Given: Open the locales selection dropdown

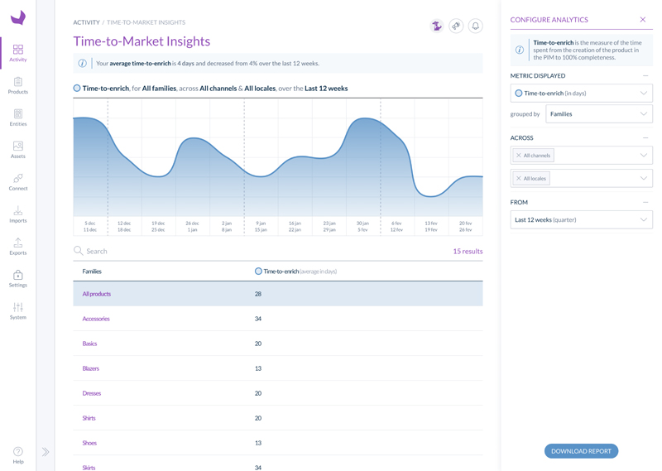Looking at the screenshot, I should 582,178.
